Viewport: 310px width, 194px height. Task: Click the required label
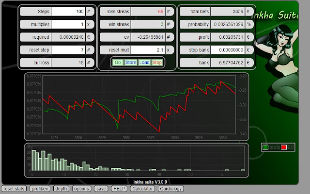pos(41,37)
